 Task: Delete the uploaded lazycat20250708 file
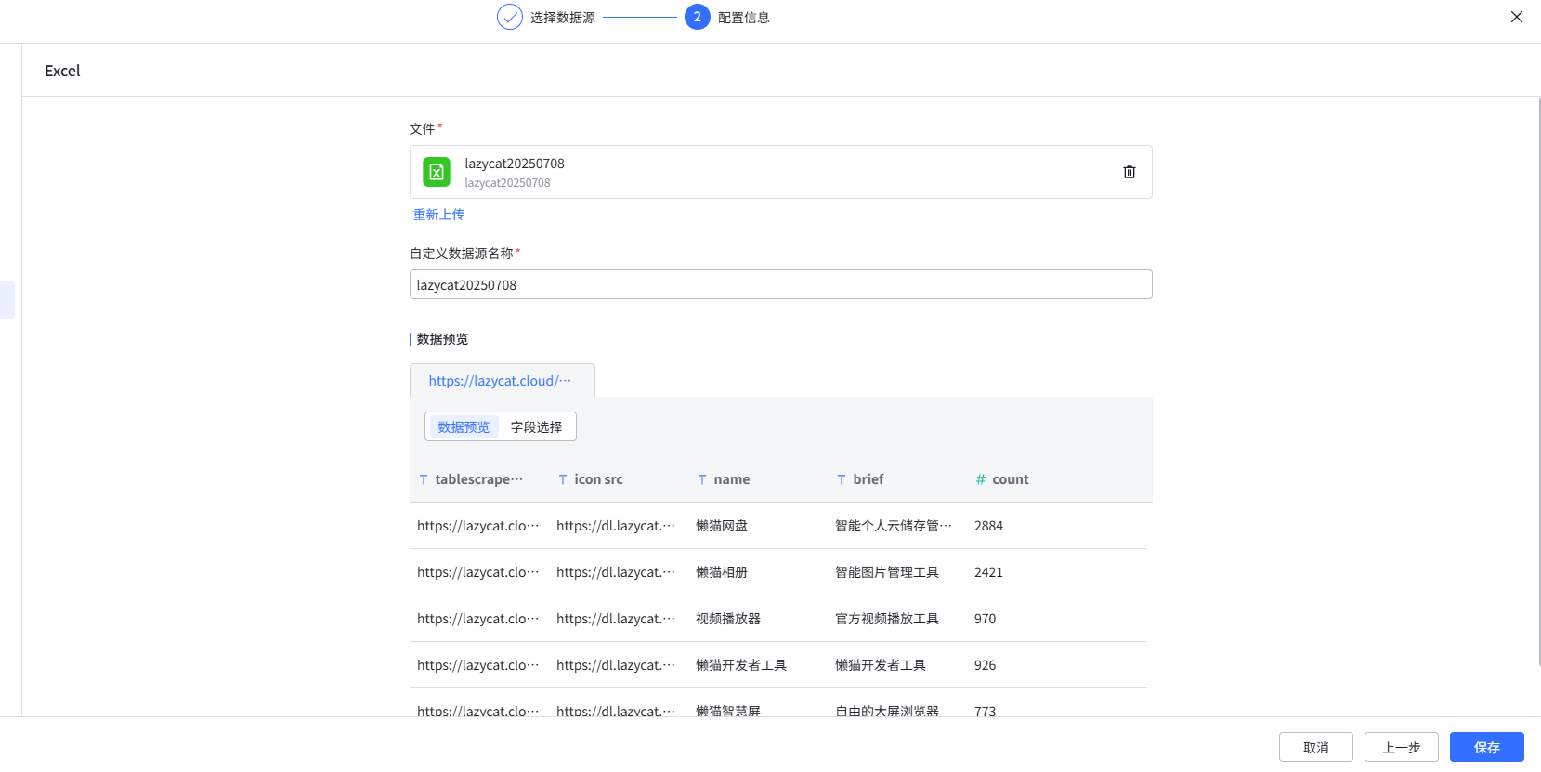point(1130,172)
